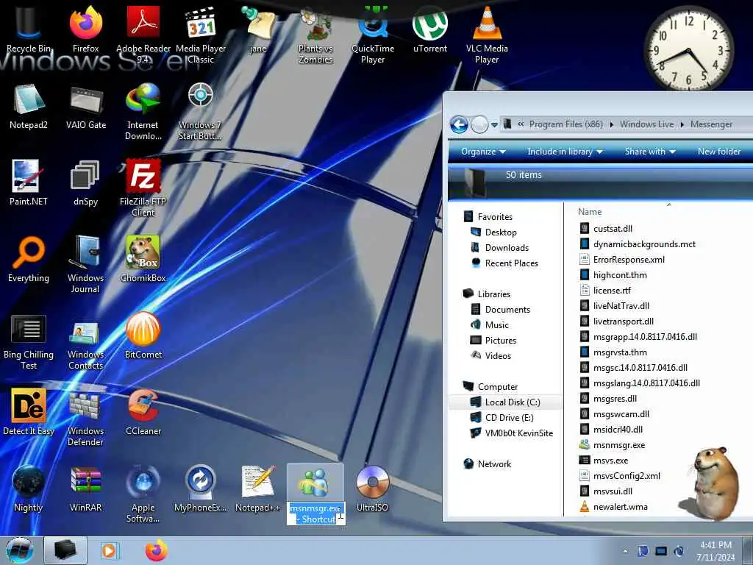Select WinRAR desktop icon

click(x=85, y=488)
